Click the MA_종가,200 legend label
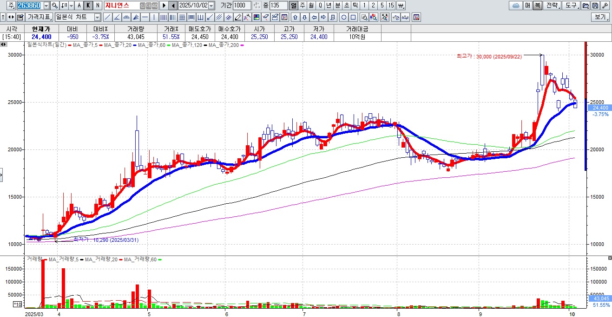612x317 pixels. (224, 45)
